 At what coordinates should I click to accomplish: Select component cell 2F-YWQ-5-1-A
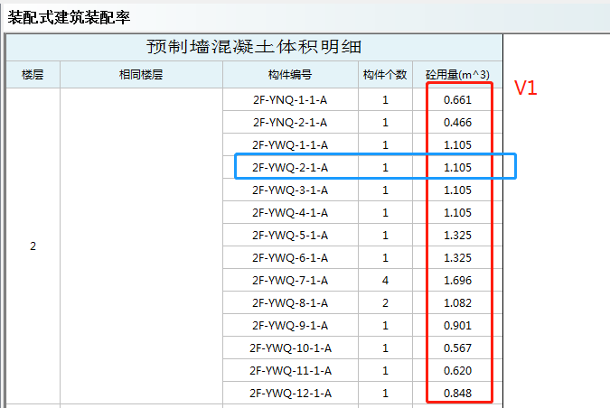tap(290, 236)
